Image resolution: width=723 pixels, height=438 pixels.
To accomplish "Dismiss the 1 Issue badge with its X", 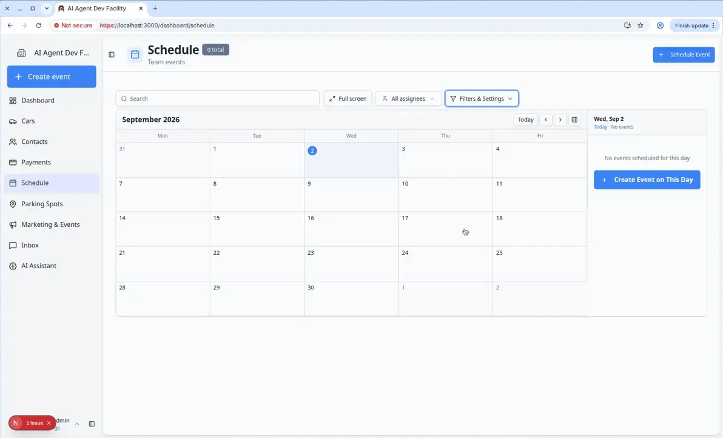I will click(49, 423).
